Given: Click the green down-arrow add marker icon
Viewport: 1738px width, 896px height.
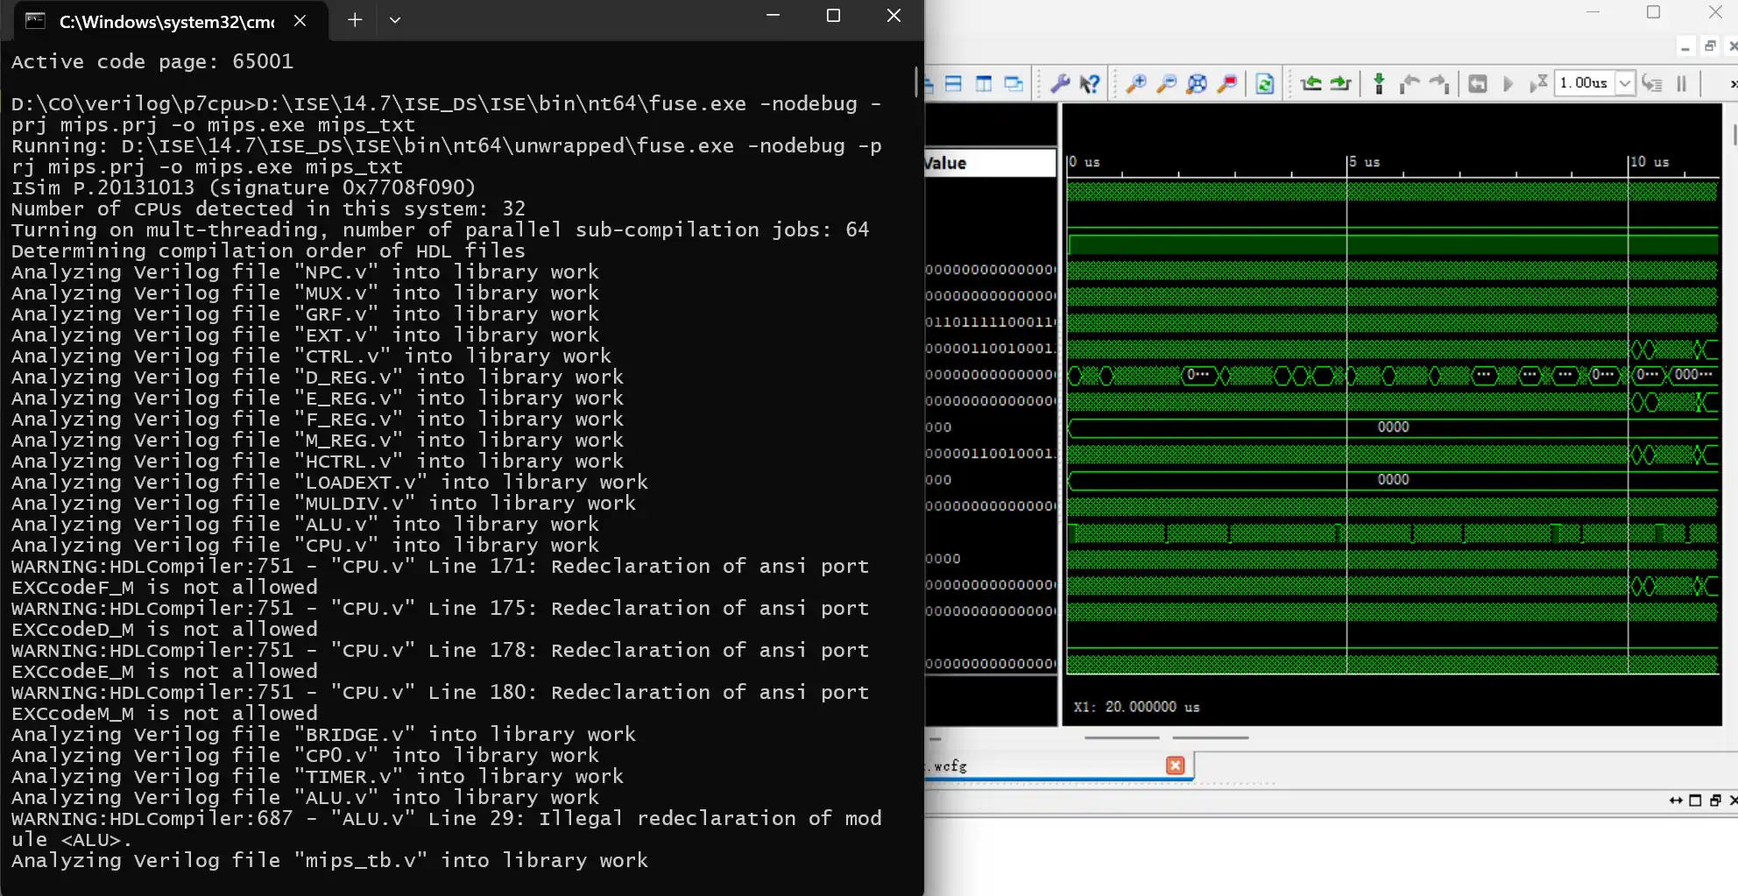Looking at the screenshot, I should click(1379, 84).
